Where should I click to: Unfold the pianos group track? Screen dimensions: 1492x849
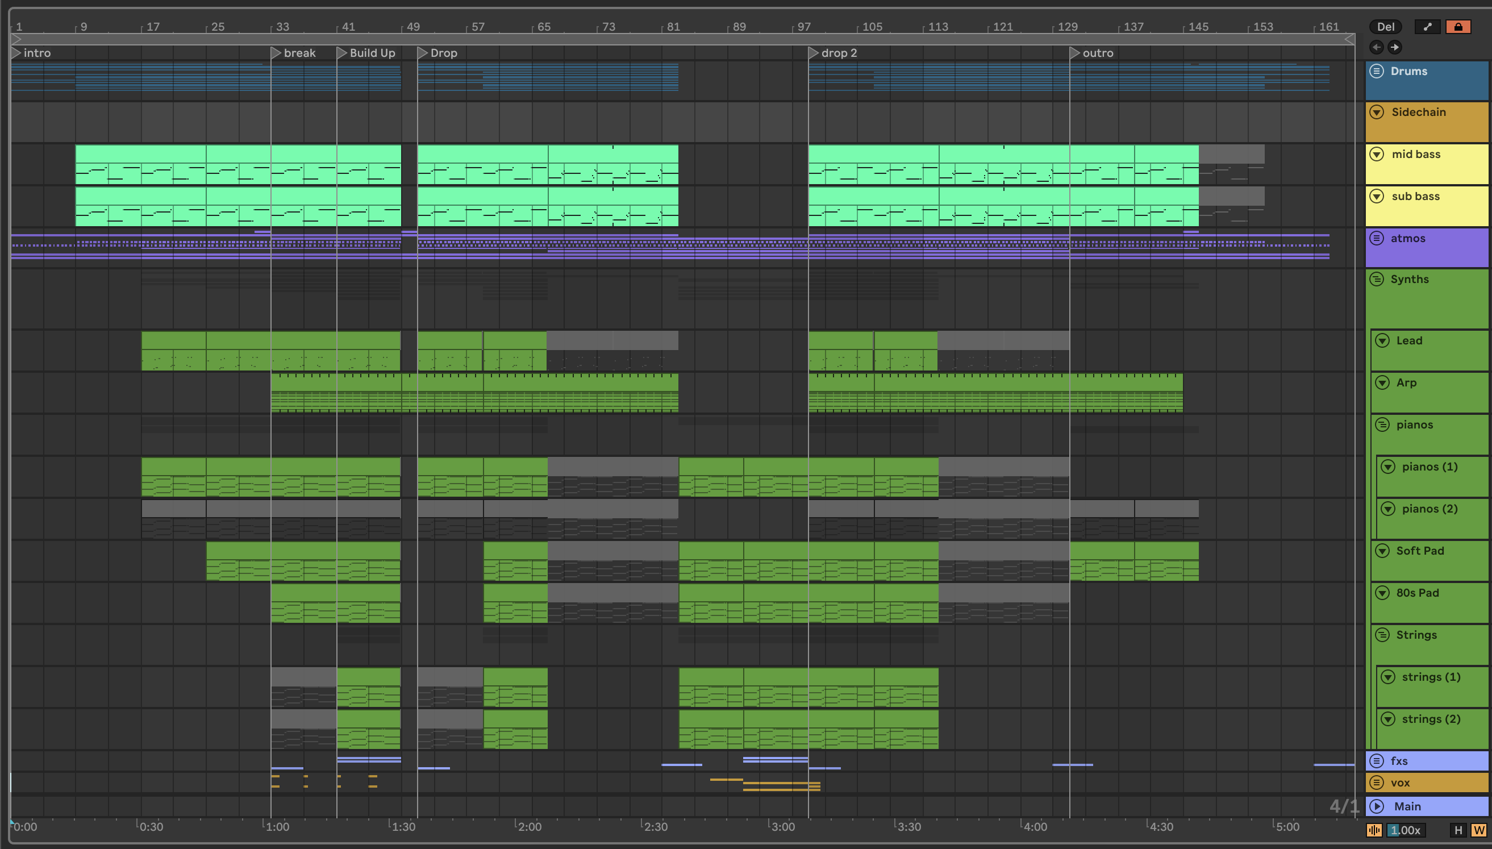1382,424
